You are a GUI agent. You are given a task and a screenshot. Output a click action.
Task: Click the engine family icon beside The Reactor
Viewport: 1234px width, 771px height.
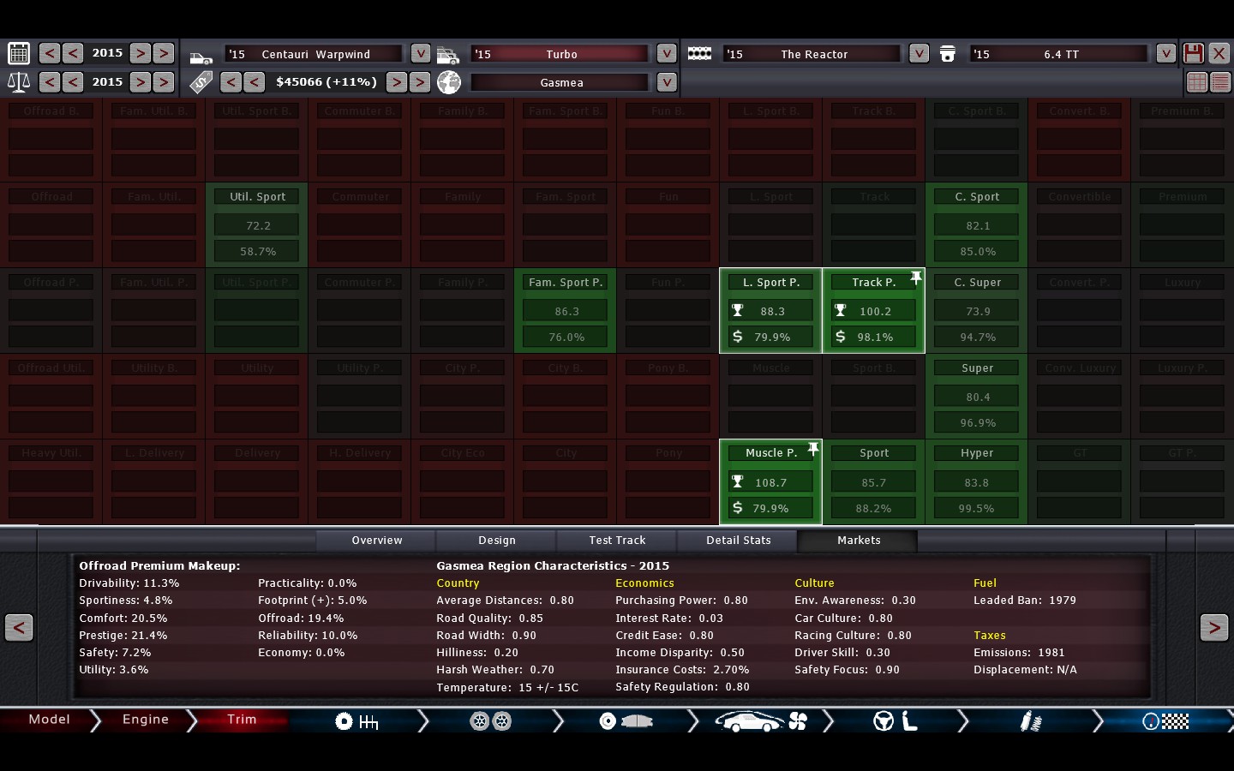click(x=699, y=53)
